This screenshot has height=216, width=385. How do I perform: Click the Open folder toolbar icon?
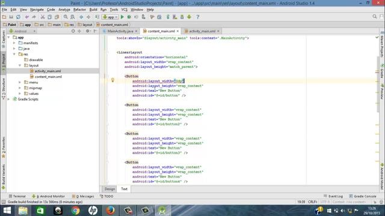[x=4, y=17]
